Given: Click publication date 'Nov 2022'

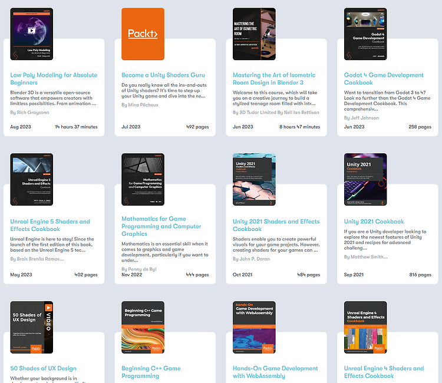Looking at the screenshot, I should click(x=131, y=275).
